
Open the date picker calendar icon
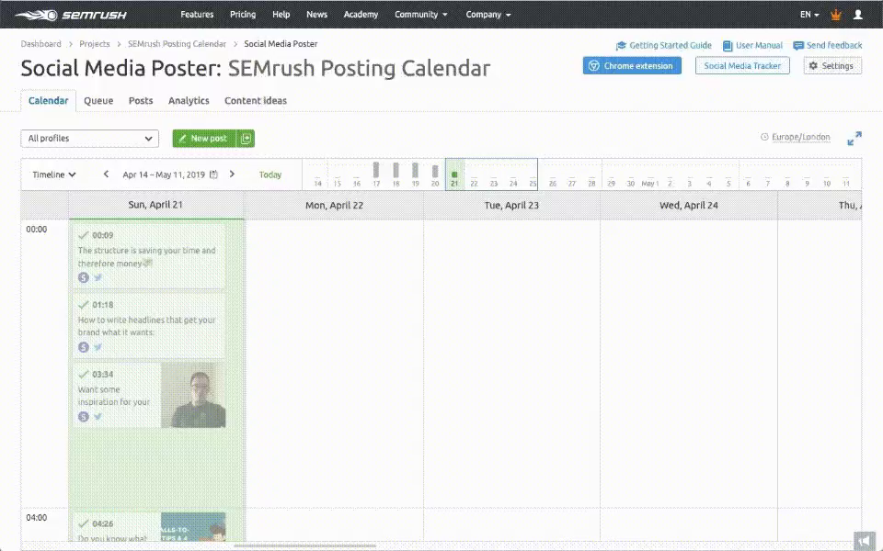coord(213,174)
